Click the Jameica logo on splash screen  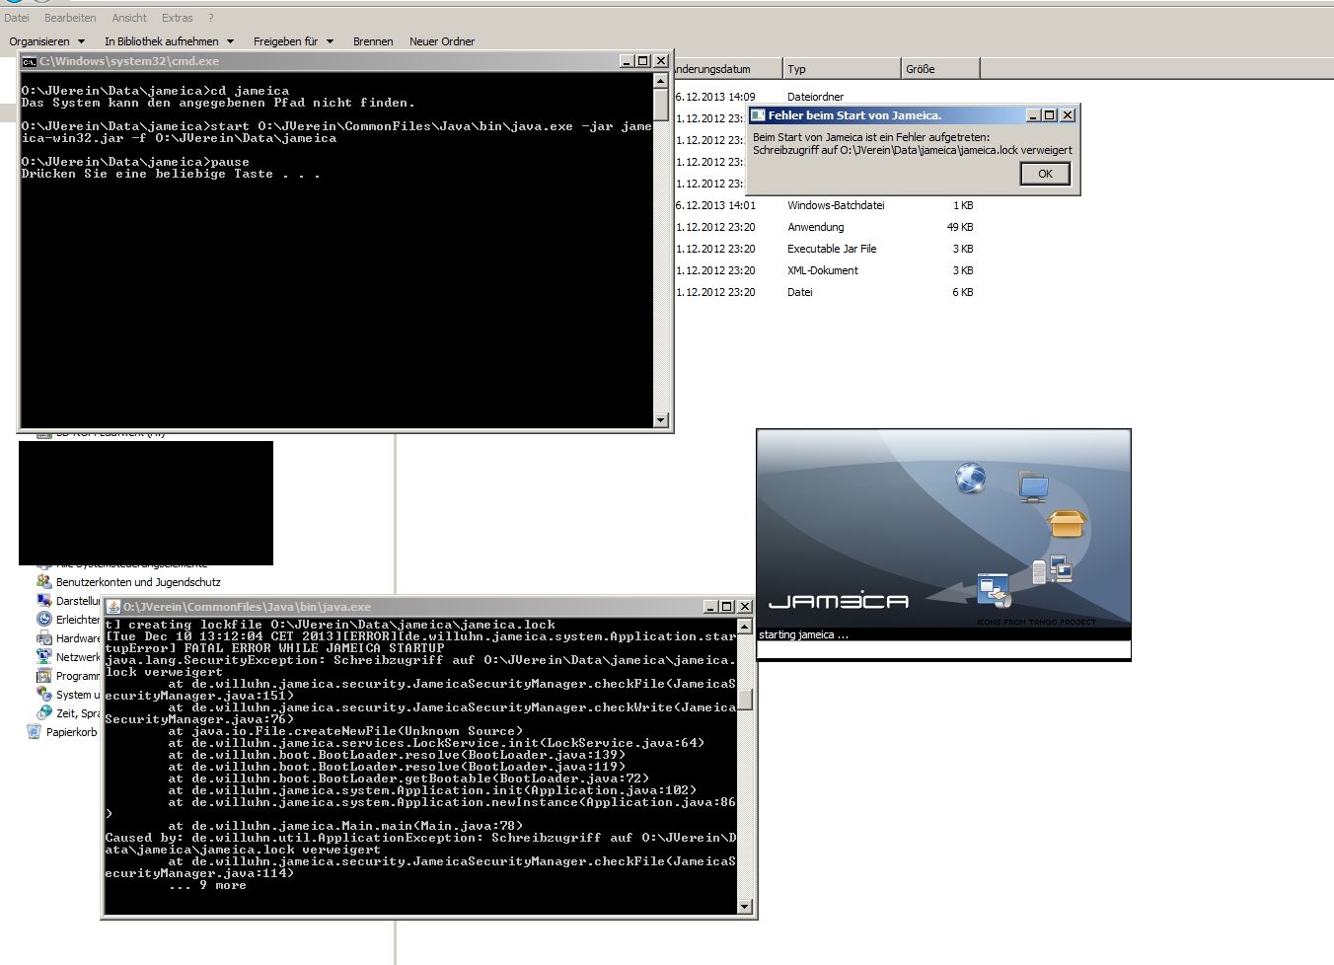click(839, 601)
